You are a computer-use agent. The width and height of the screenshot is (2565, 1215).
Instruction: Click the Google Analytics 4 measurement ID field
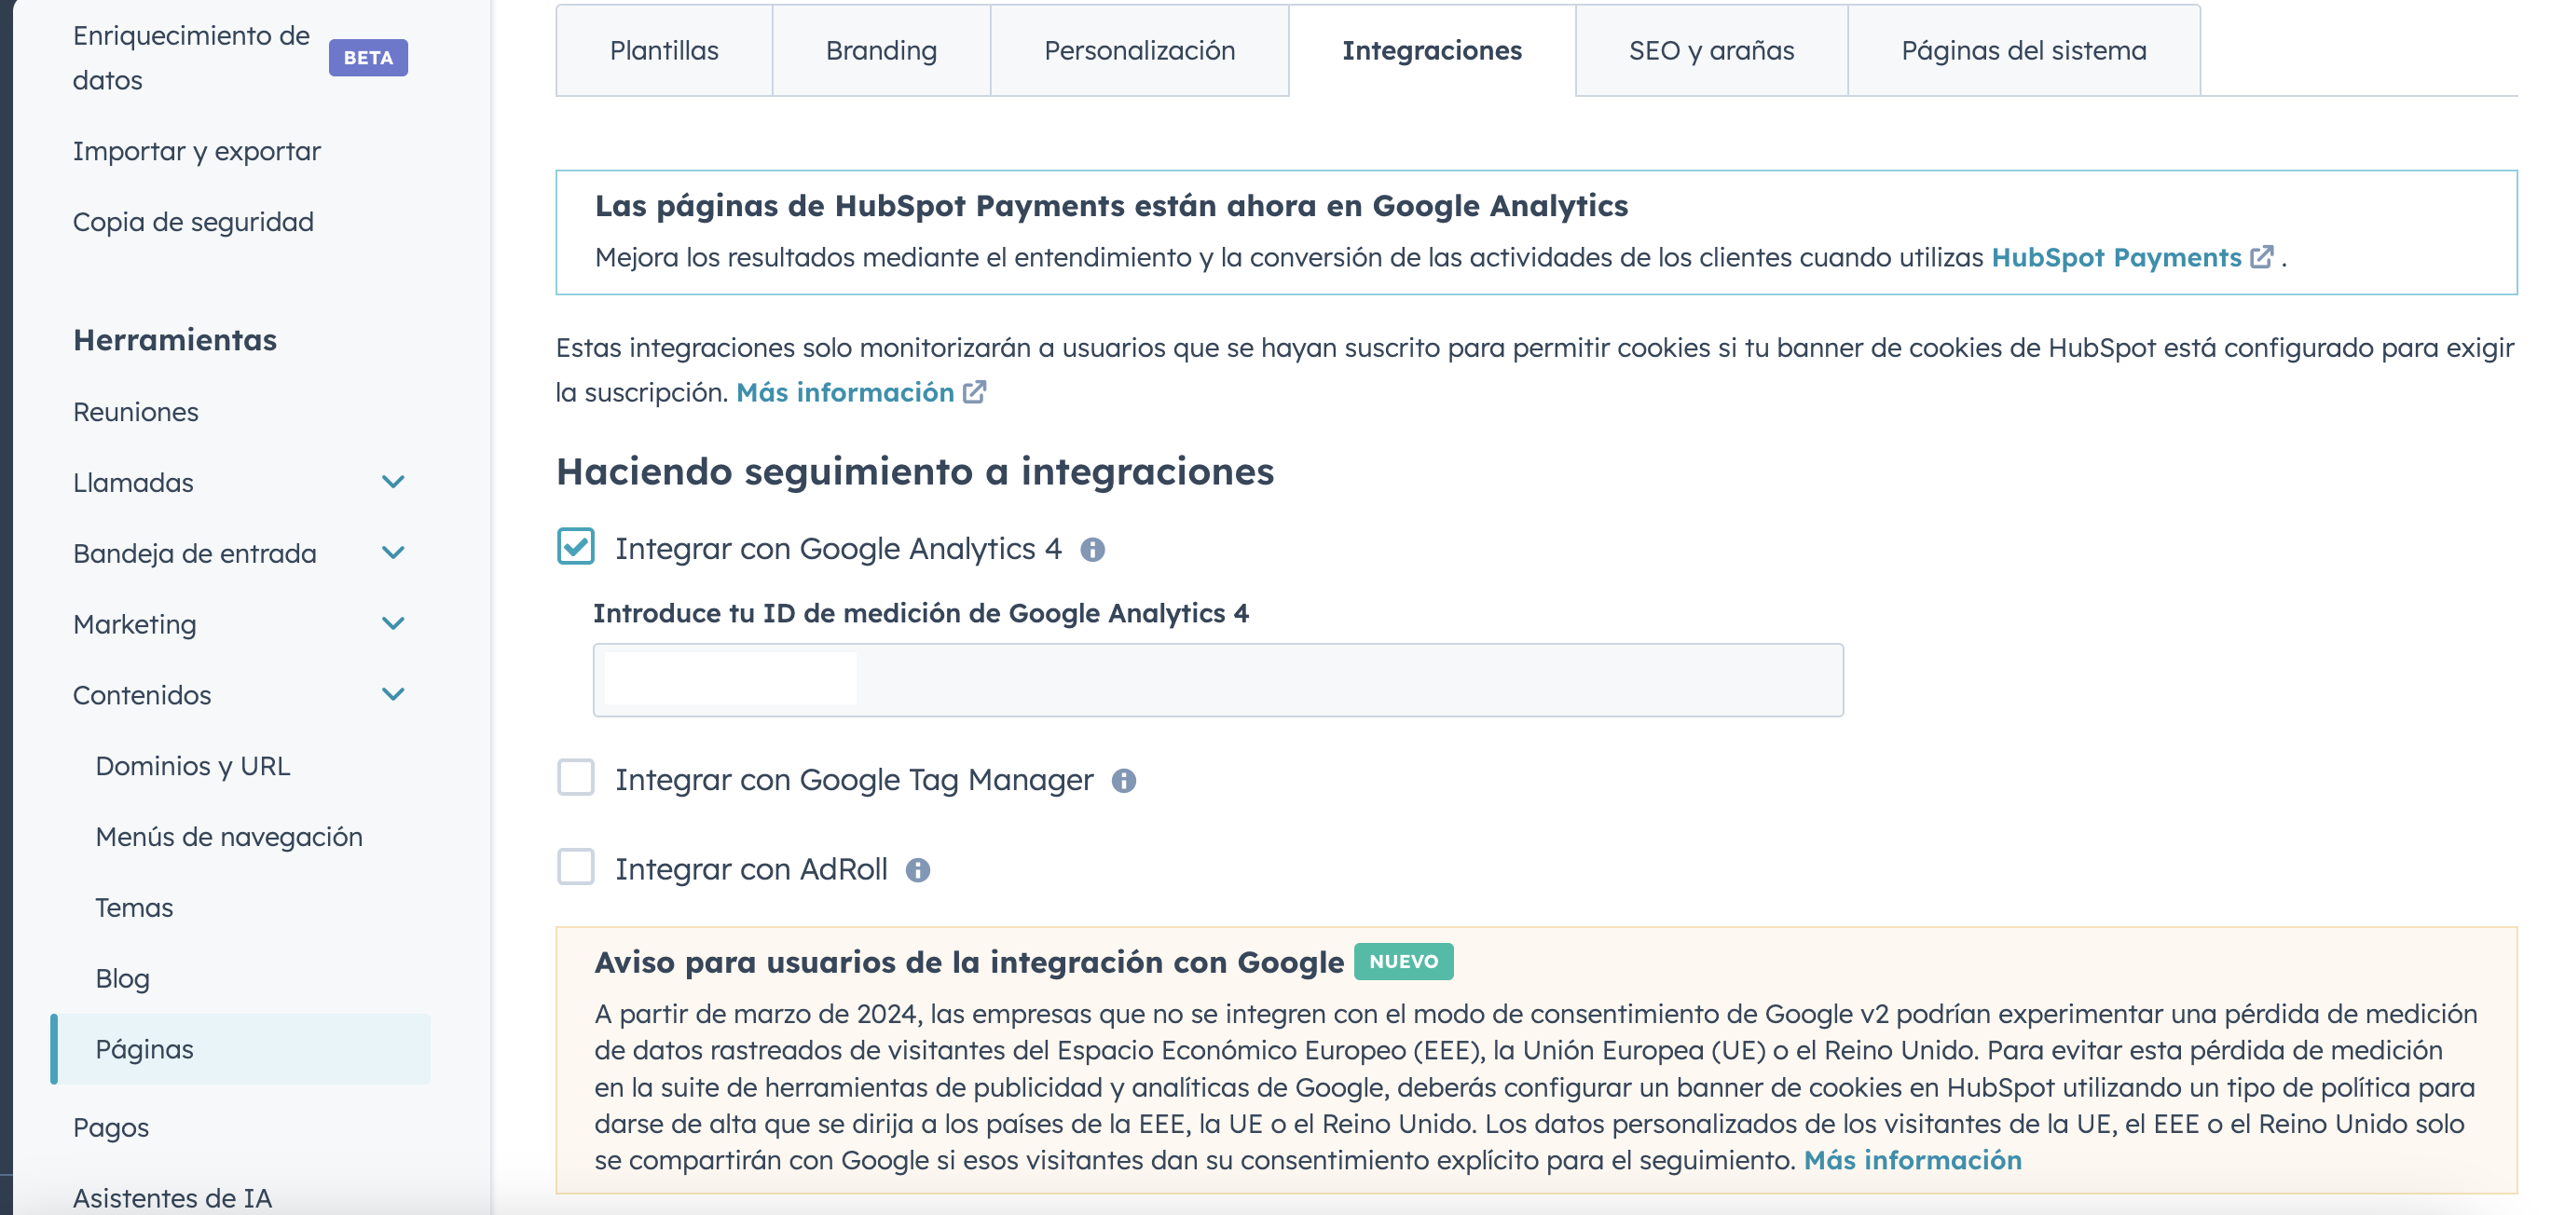1218,679
